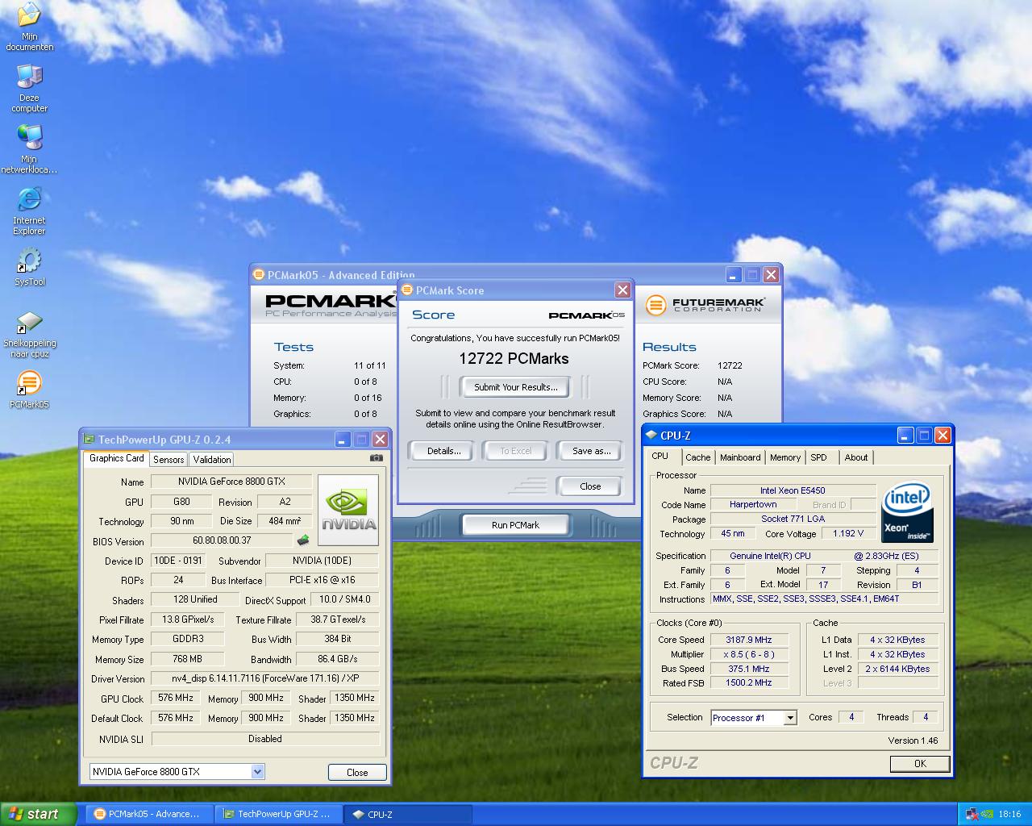Switch to GPU-Z Sensors tab
The width and height of the screenshot is (1032, 826).
point(169,459)
